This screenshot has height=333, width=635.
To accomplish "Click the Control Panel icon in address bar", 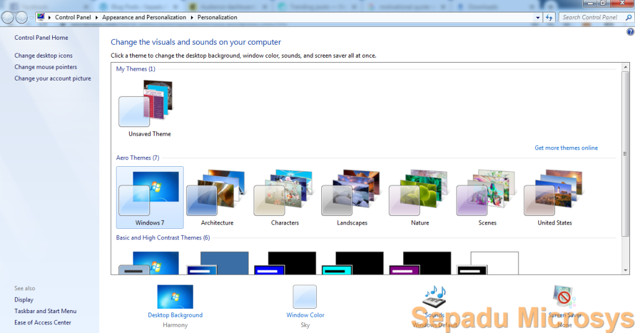I will [x=40, y=17].
